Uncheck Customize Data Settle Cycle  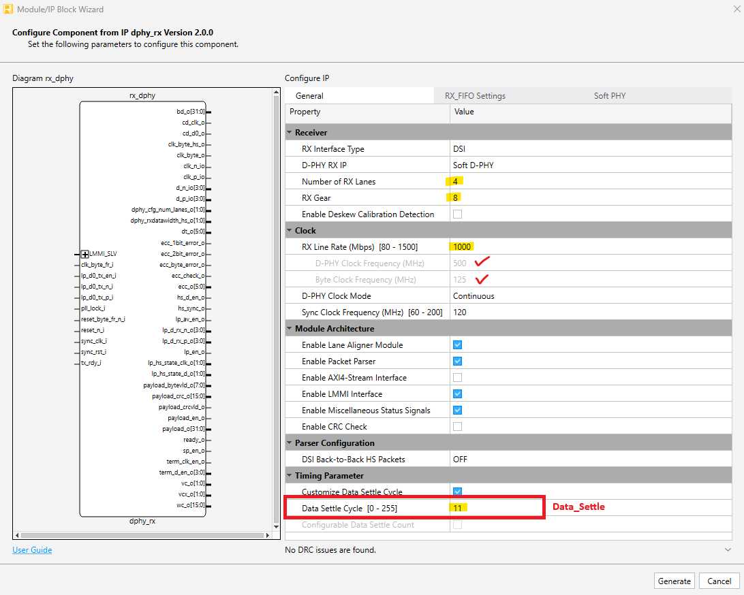pyautogui.click(x=458, y=492)
